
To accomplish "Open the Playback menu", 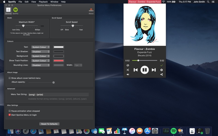I will pos(43,2).
